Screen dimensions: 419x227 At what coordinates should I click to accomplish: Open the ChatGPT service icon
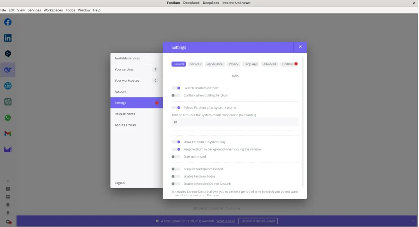pos(8,102)
